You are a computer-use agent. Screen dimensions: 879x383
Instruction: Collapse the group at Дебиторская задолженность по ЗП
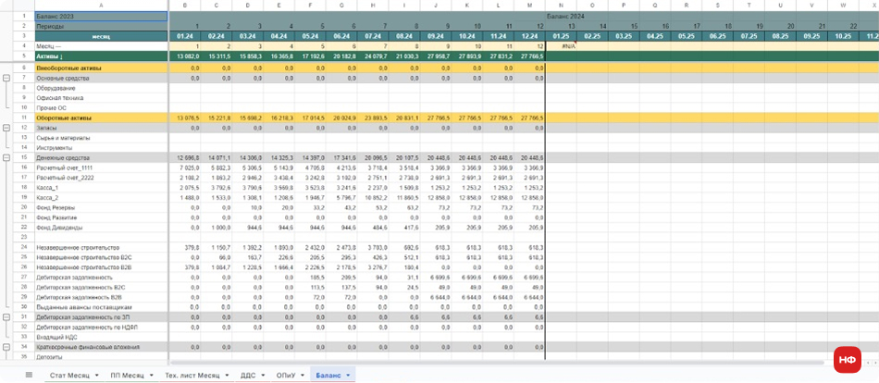[7, 317]
